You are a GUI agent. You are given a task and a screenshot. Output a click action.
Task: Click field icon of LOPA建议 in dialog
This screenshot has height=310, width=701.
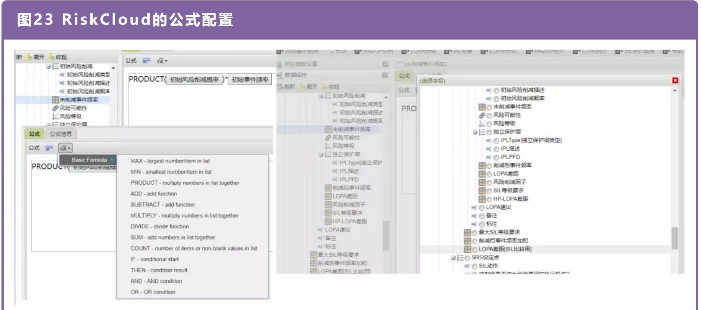[x=474, y=207]
